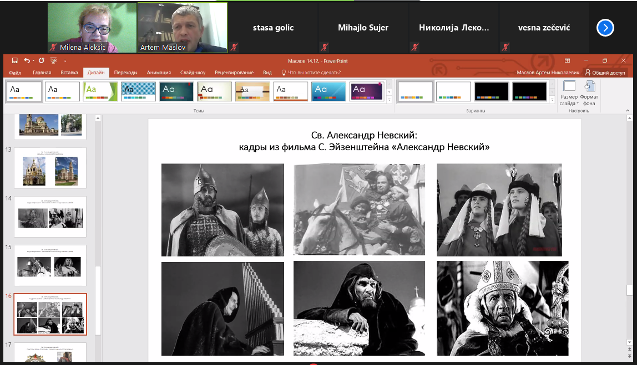Switch to the Вид tab
Image resolution: width=637 pixels, height=365 pixels.
pos(267,73)
